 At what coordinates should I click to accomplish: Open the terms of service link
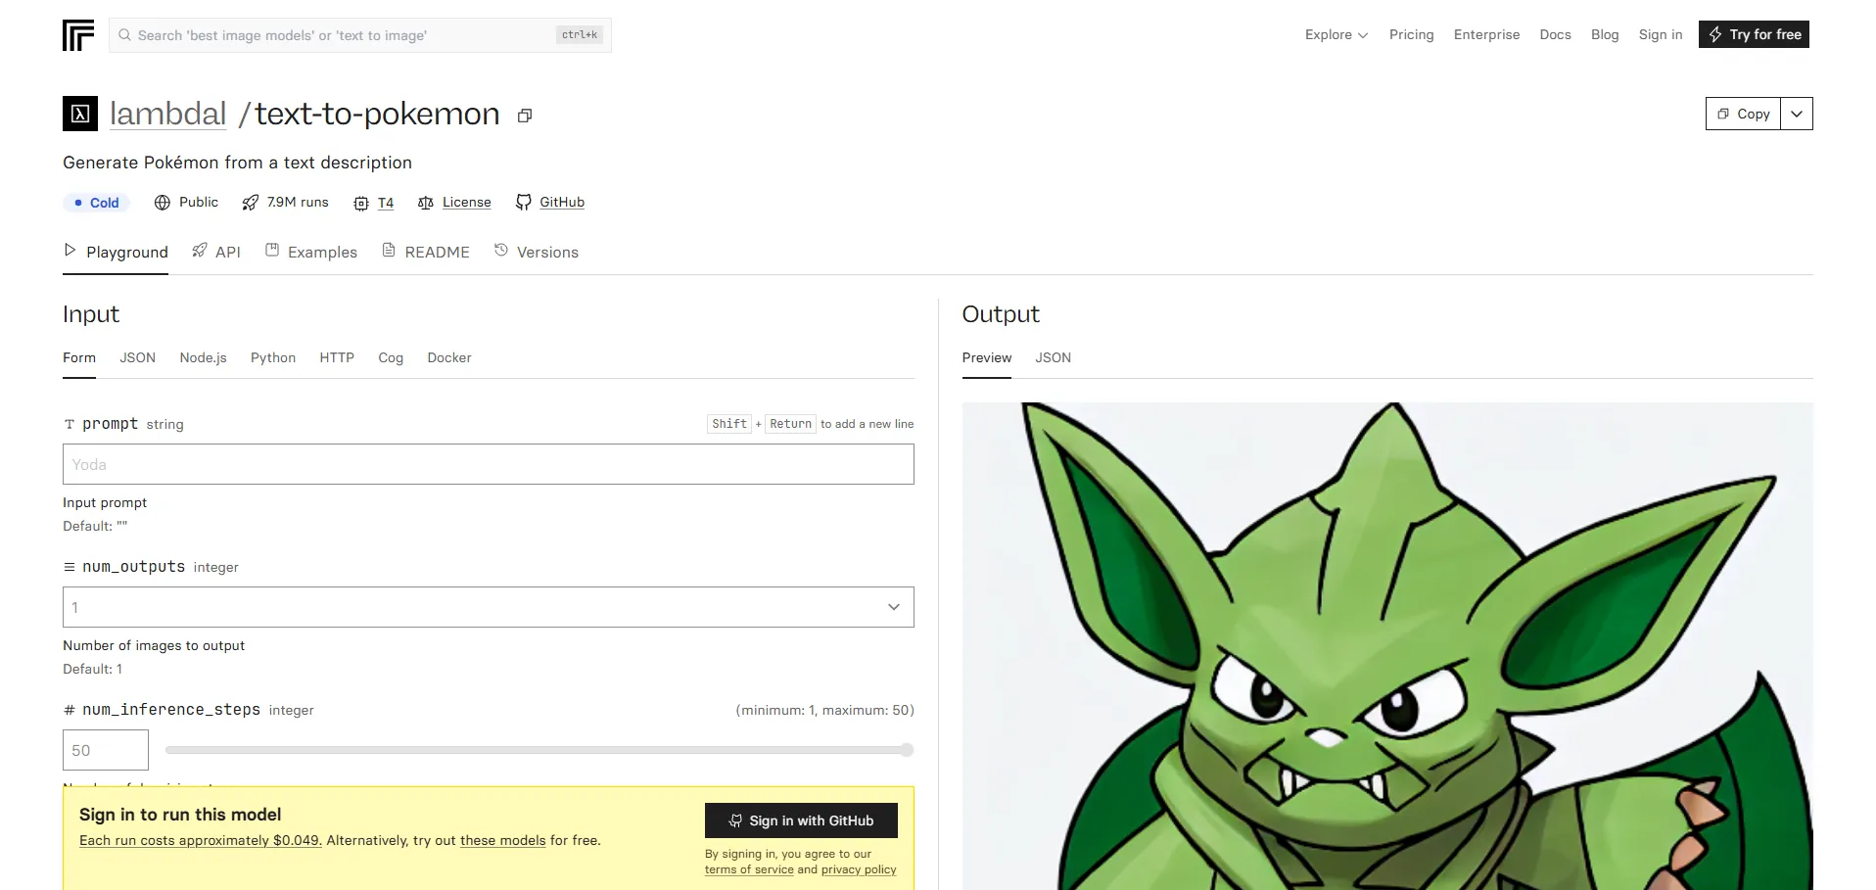749,869
